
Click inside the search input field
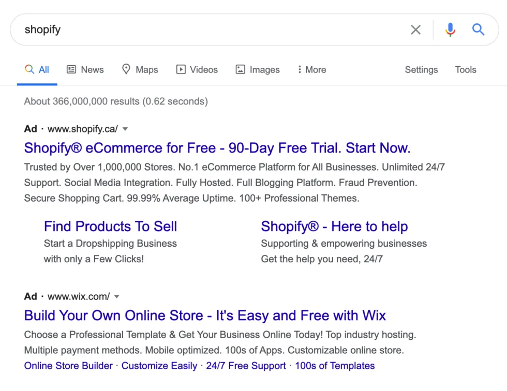(x=207, y=29)
